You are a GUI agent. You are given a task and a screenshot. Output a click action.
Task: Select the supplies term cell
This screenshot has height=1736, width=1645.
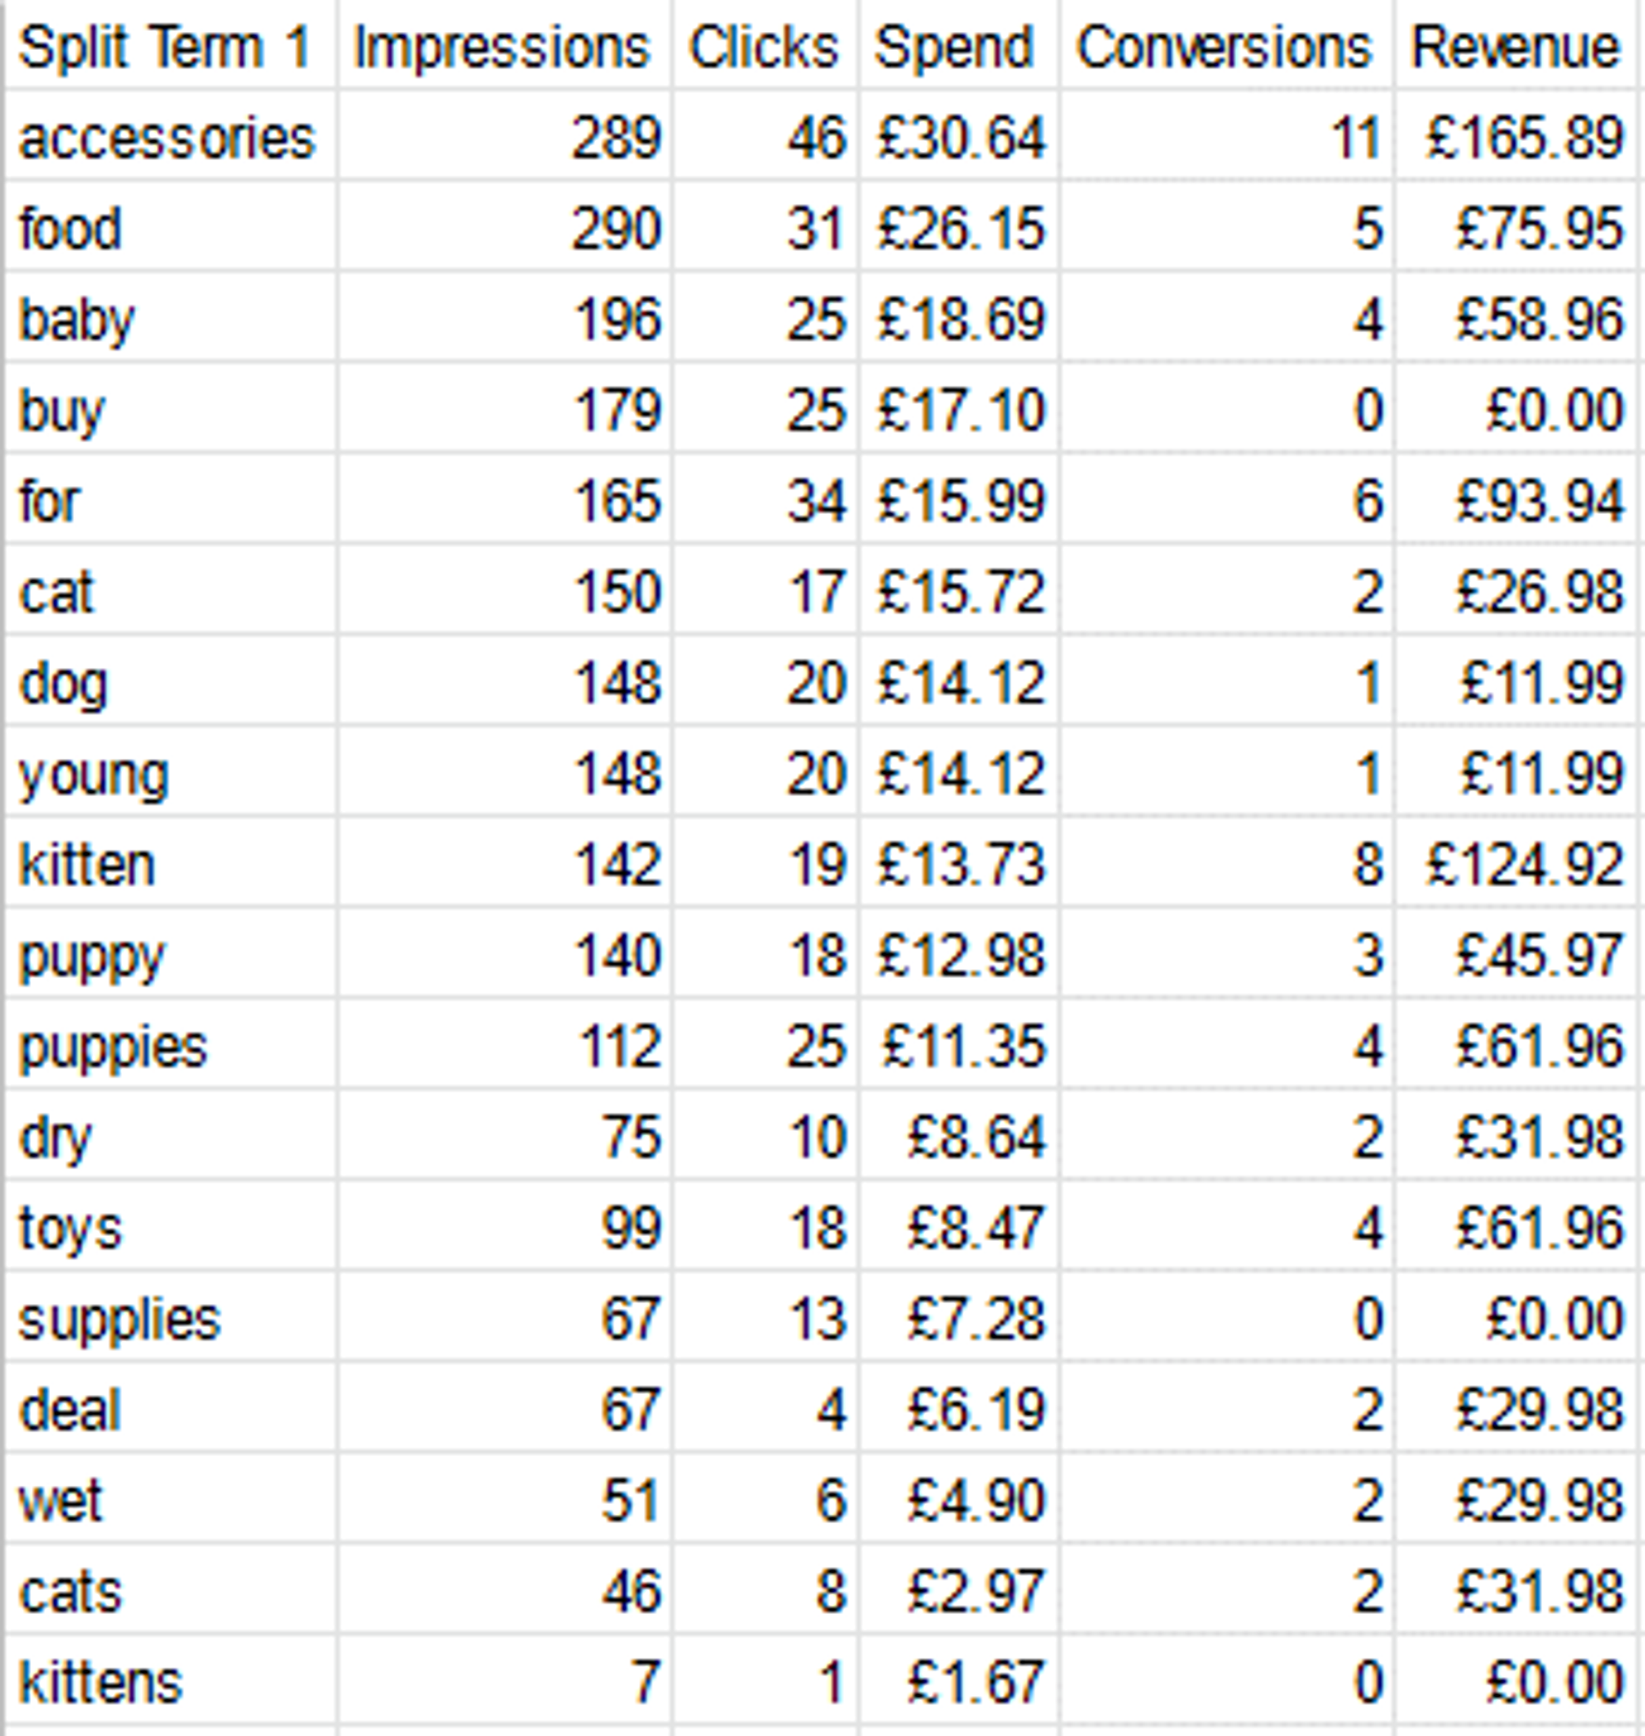(170, 1318)
